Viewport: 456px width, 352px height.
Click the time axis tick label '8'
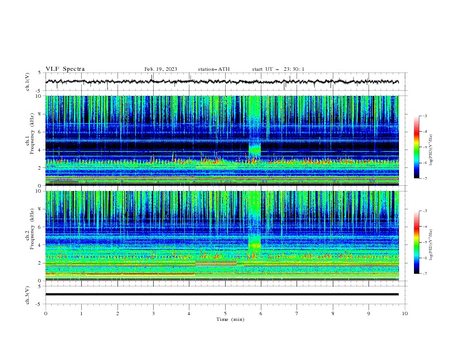click(x=333, y=313)
